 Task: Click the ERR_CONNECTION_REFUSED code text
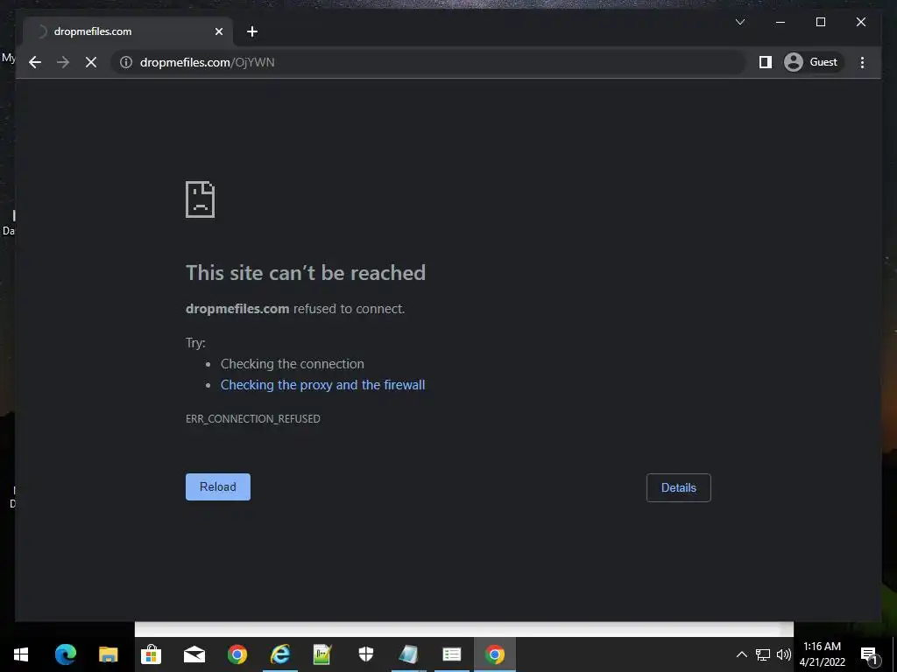tap(253, 419)
